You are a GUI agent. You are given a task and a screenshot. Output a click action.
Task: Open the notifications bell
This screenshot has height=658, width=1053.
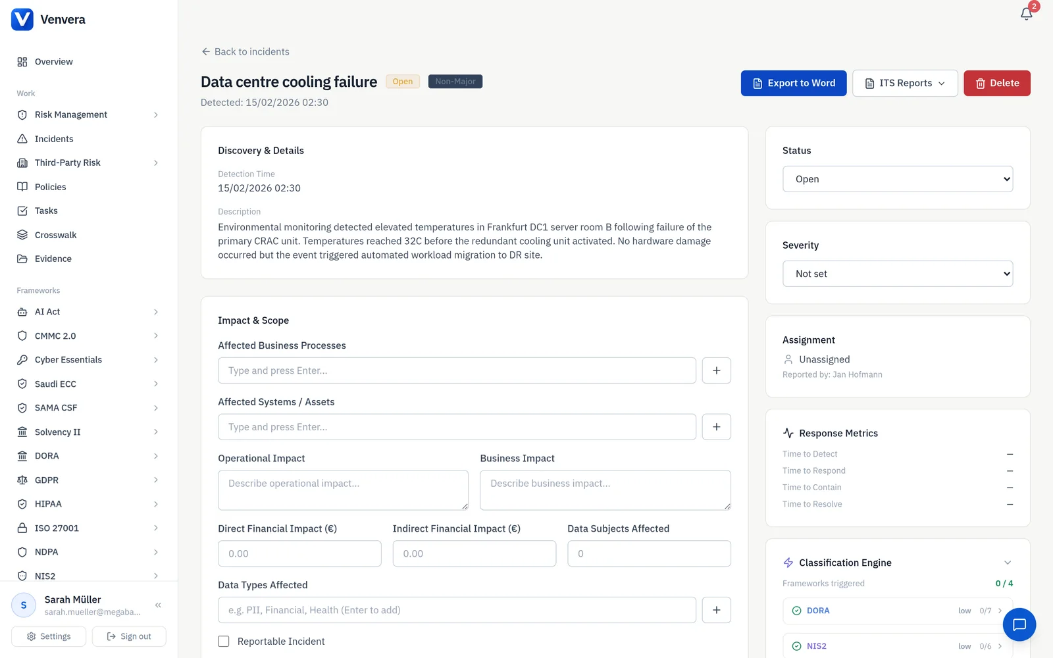[1026, 14]
